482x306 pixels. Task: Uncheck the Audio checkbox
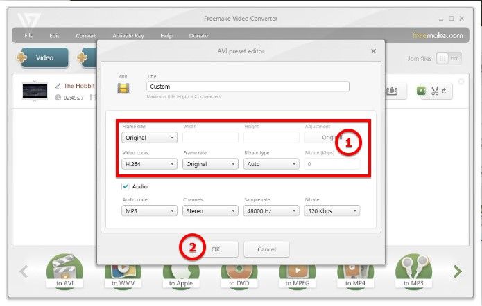[126, 186]
